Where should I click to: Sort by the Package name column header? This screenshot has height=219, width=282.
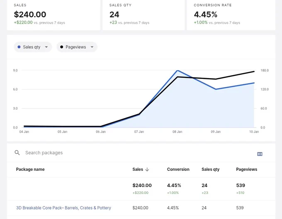pos(30,169)
